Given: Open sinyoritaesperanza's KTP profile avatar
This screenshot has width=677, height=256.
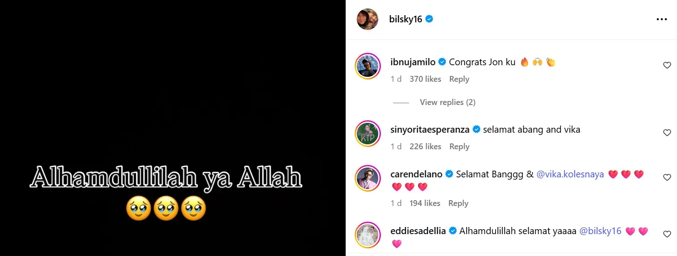Looking at the screenshot, I should point(367,134).
